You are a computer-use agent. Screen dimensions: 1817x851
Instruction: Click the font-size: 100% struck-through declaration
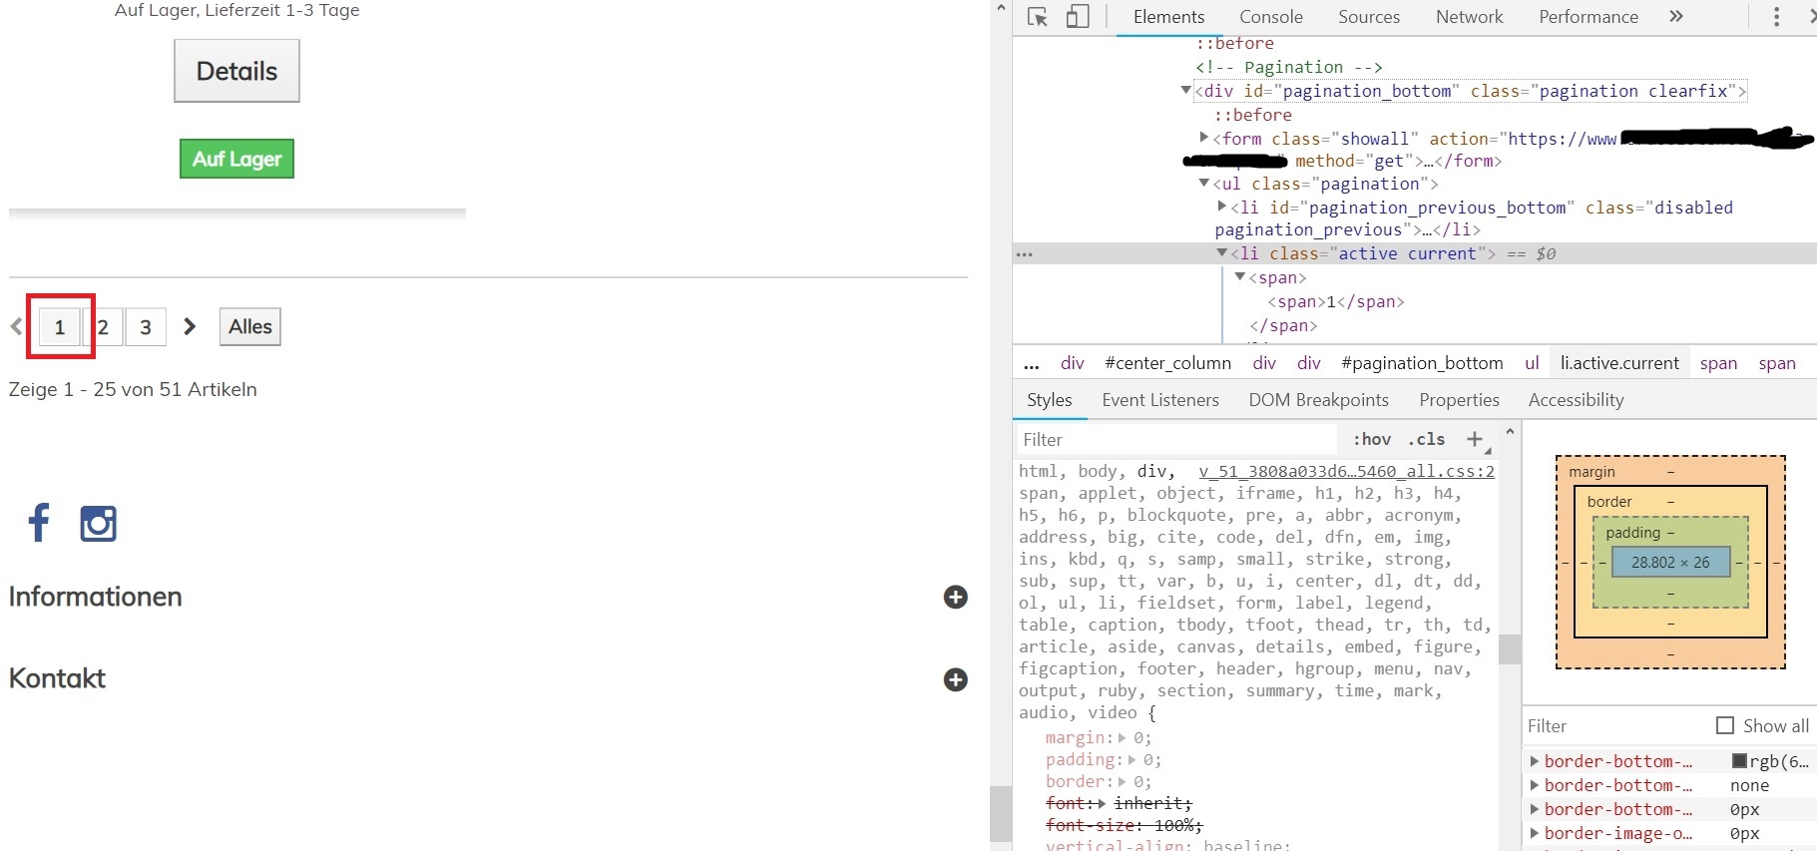point(1124,825)
